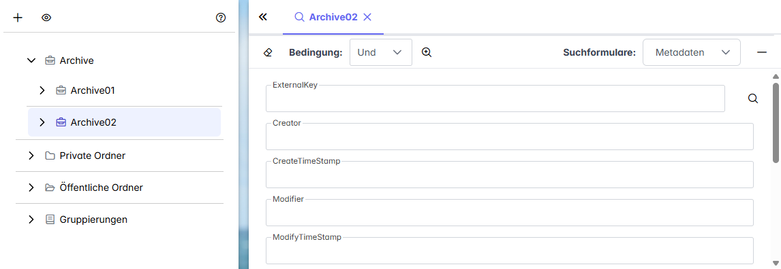Click the Gruppierungen list icon

pos(50,219)
